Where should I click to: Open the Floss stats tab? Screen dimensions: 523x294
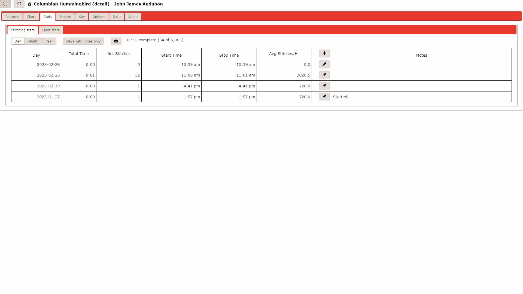tap(51, 30)
